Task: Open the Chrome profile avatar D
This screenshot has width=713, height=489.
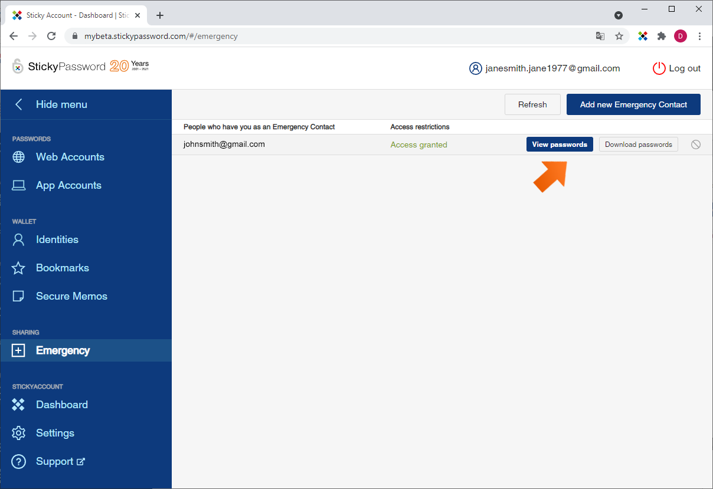Action: click(681, 36)
